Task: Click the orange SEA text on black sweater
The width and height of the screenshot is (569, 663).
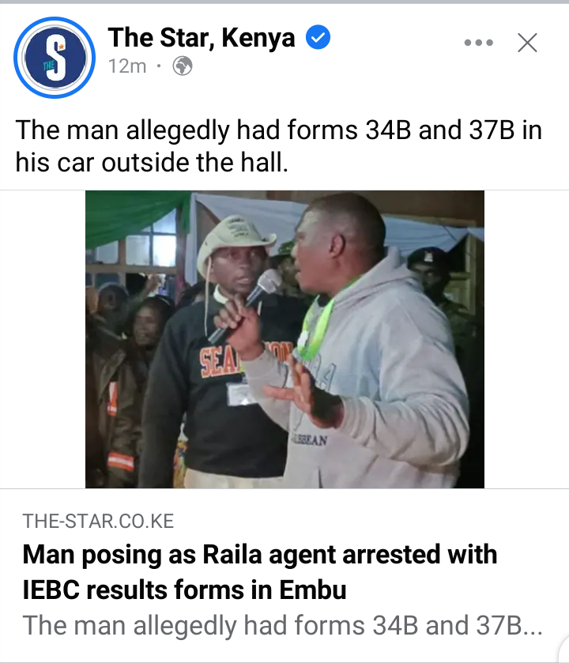Action: pos(217,363)
